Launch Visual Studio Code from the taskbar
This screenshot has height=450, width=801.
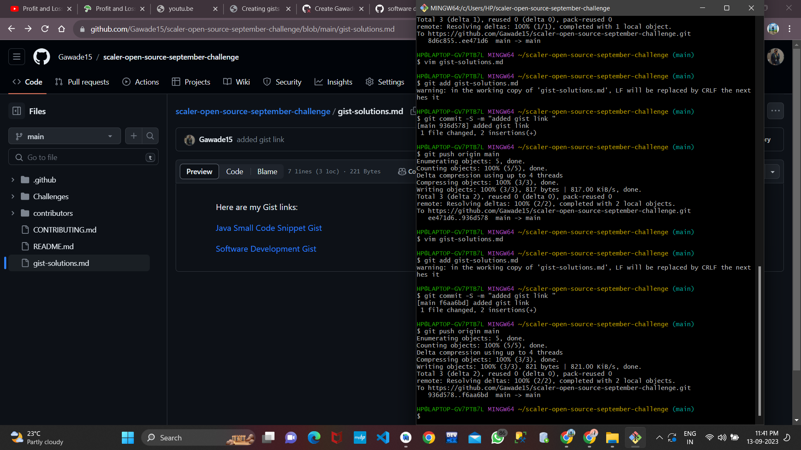coord(383,437)
